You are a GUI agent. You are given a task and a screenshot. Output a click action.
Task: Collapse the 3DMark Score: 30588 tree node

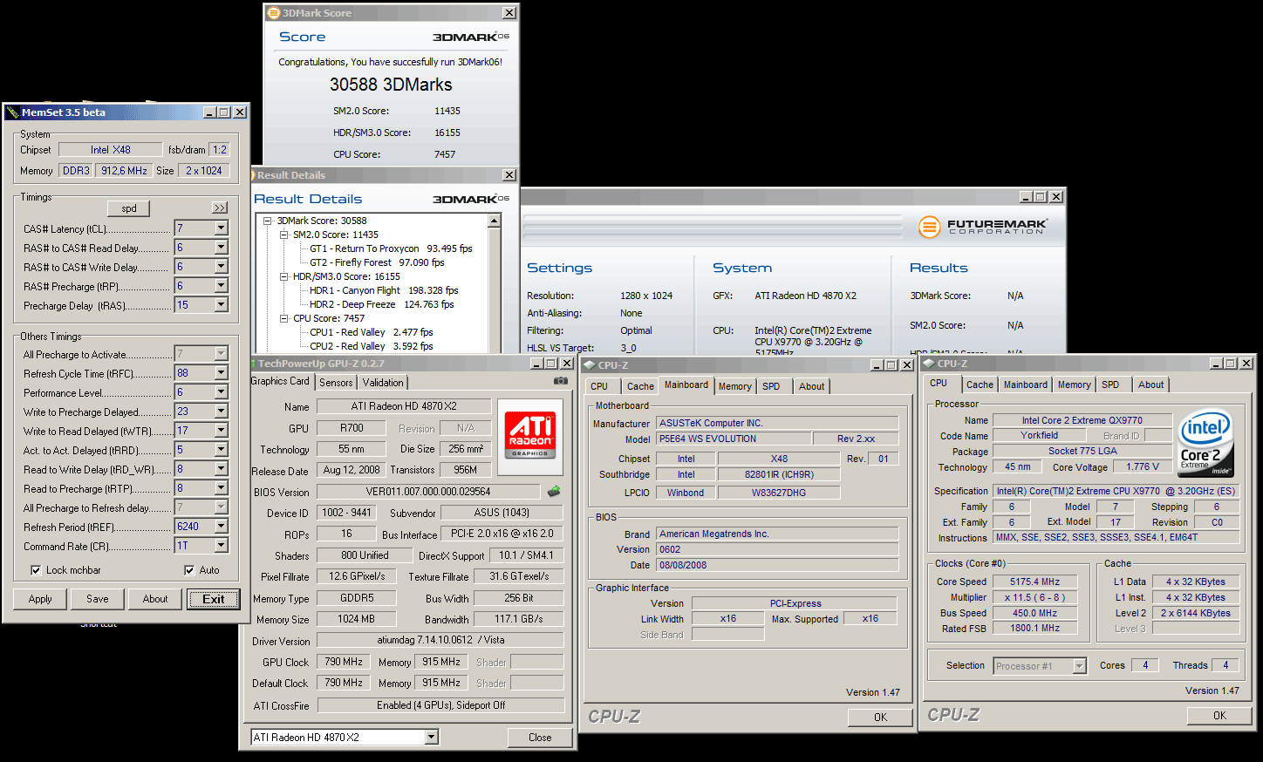click(269, 221)
